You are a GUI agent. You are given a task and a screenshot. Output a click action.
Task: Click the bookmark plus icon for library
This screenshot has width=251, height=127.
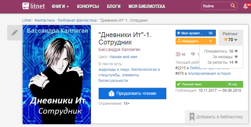click(x=192, y=117)
